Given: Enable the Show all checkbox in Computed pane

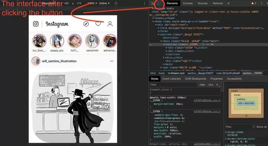Looking at the screenshot, I should tap(254, 127).
